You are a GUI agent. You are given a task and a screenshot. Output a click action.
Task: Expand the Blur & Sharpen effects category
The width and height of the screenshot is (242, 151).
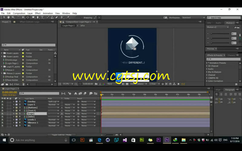coord(207,72)
